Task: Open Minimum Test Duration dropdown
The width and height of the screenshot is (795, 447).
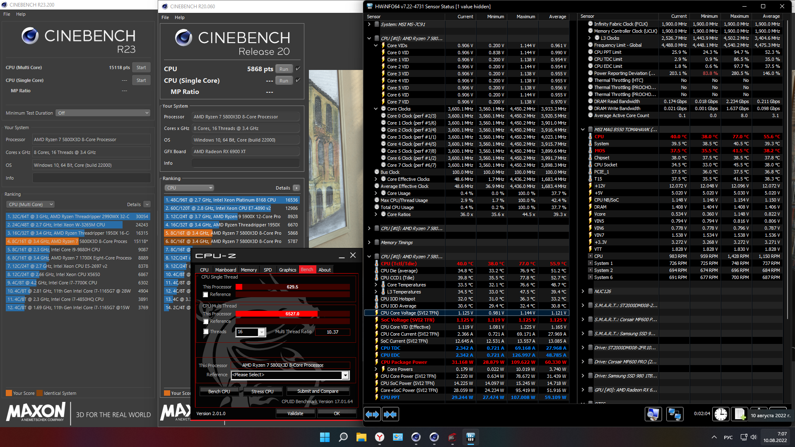Action: [x=103, y=113]
